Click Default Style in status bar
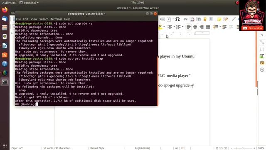 97,148
